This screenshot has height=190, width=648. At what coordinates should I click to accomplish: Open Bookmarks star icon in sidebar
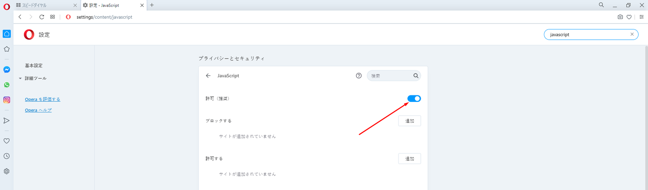(6, 49)
